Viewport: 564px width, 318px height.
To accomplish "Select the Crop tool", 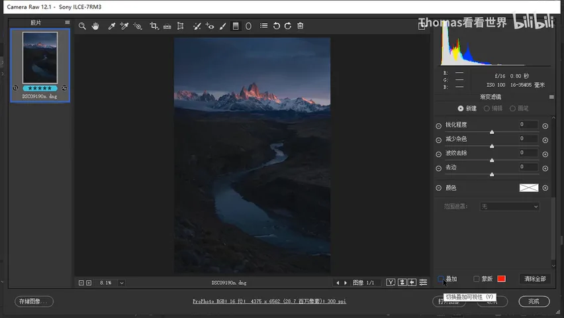I will click(154, 26).
